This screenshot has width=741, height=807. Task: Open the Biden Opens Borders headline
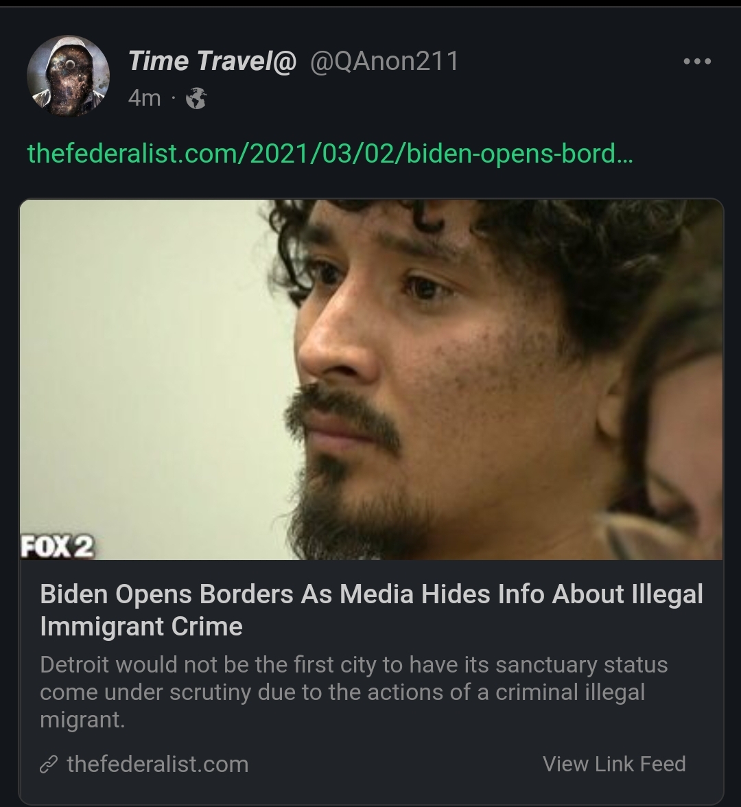coord(372,610)
